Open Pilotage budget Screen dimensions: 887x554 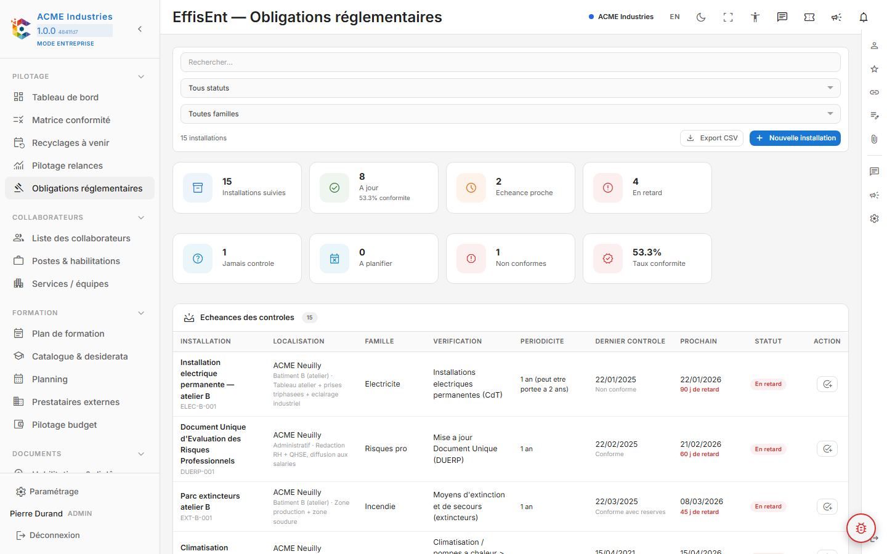point(80,425)
